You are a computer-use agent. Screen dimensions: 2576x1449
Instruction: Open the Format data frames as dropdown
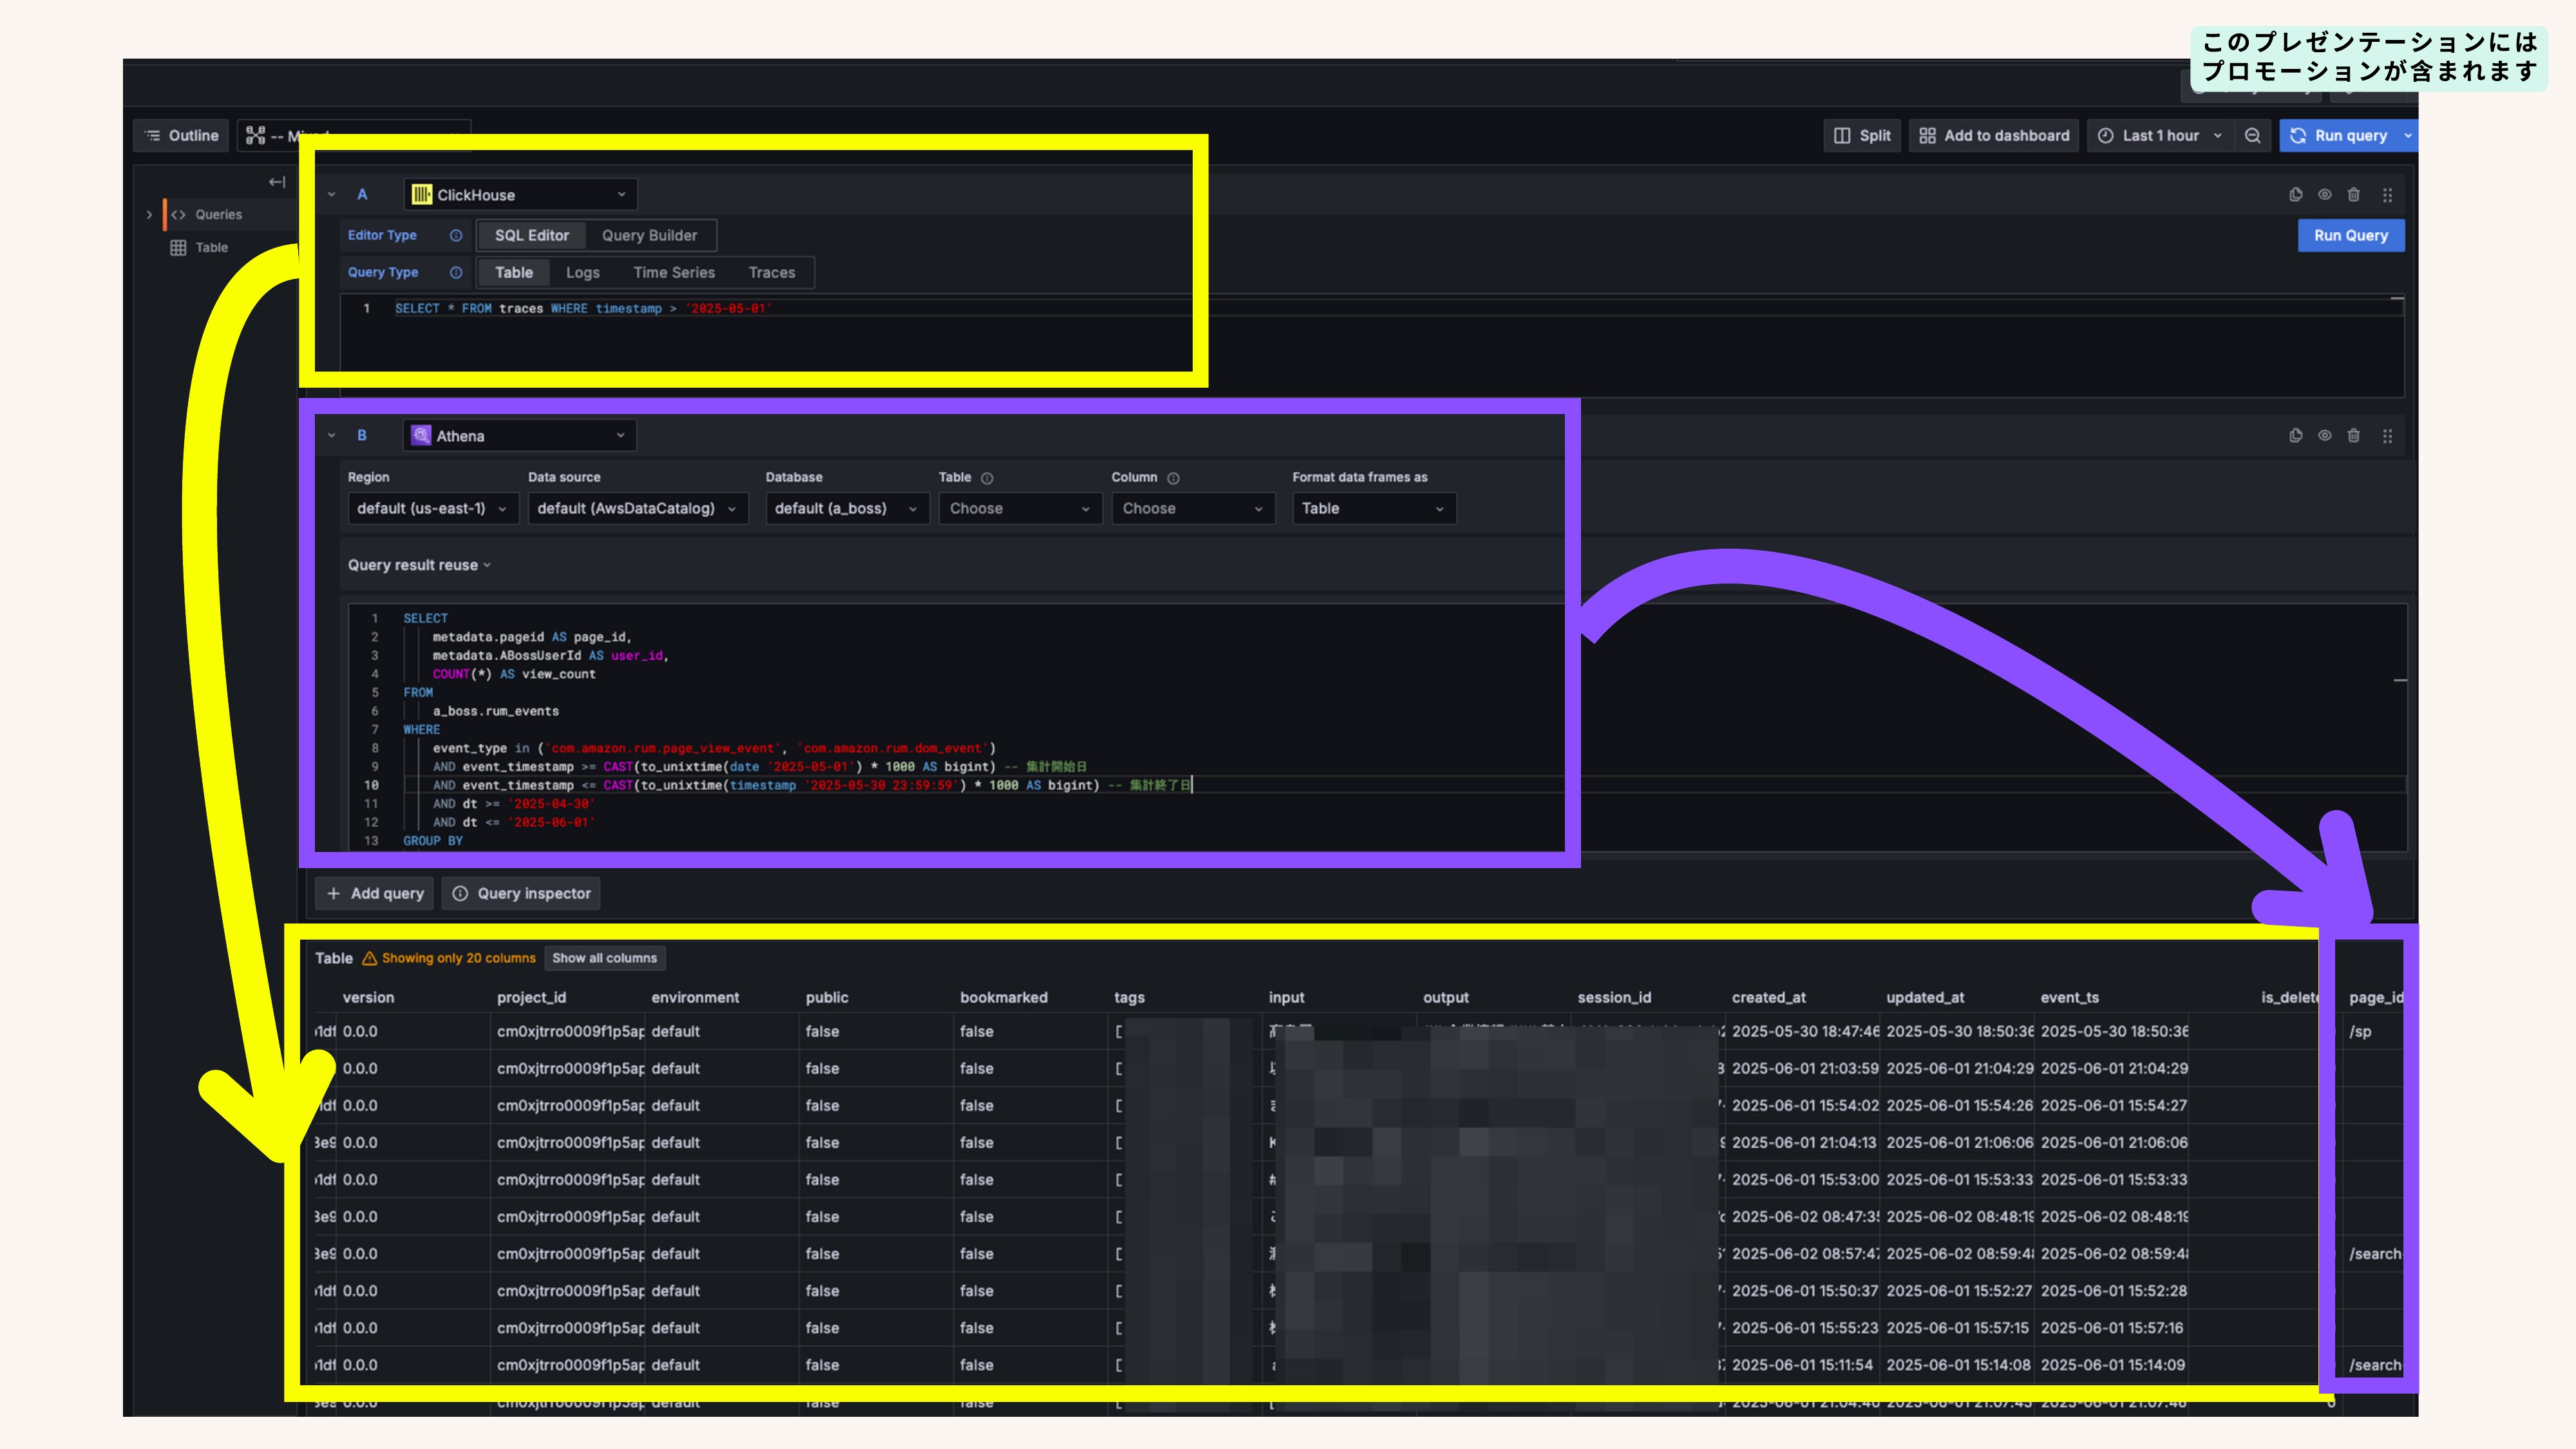tap(1374, 509)
